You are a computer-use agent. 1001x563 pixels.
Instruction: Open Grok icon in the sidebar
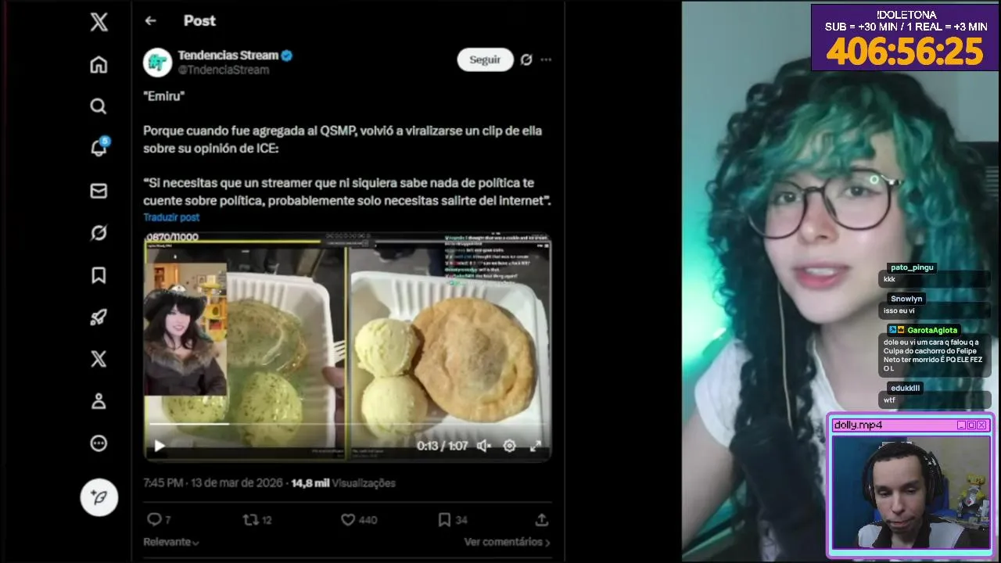point(99,233)
